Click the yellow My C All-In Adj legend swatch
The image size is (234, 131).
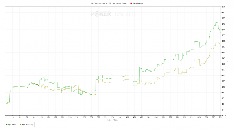point(21,124)
